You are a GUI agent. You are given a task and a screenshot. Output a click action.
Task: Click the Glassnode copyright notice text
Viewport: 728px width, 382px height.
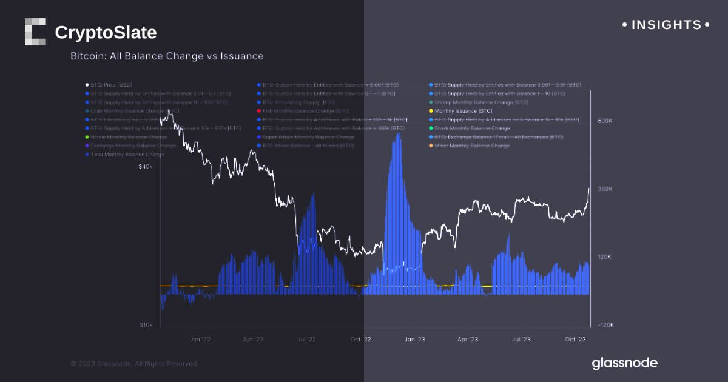click(x=134, y=364)
